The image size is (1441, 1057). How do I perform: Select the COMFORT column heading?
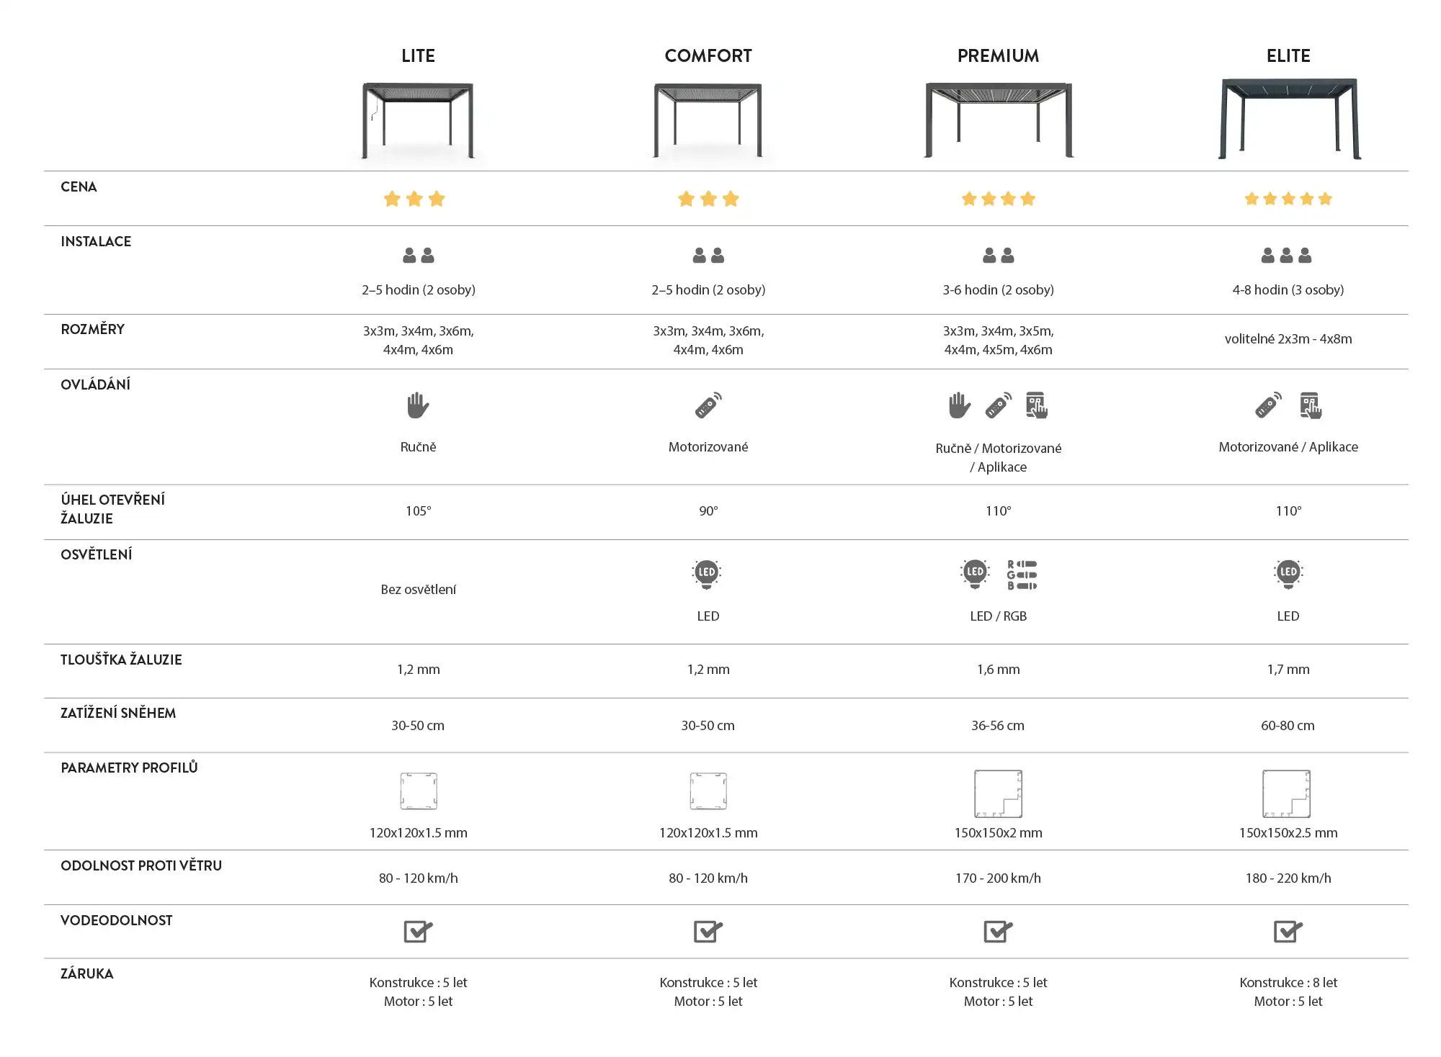point(708,55)
